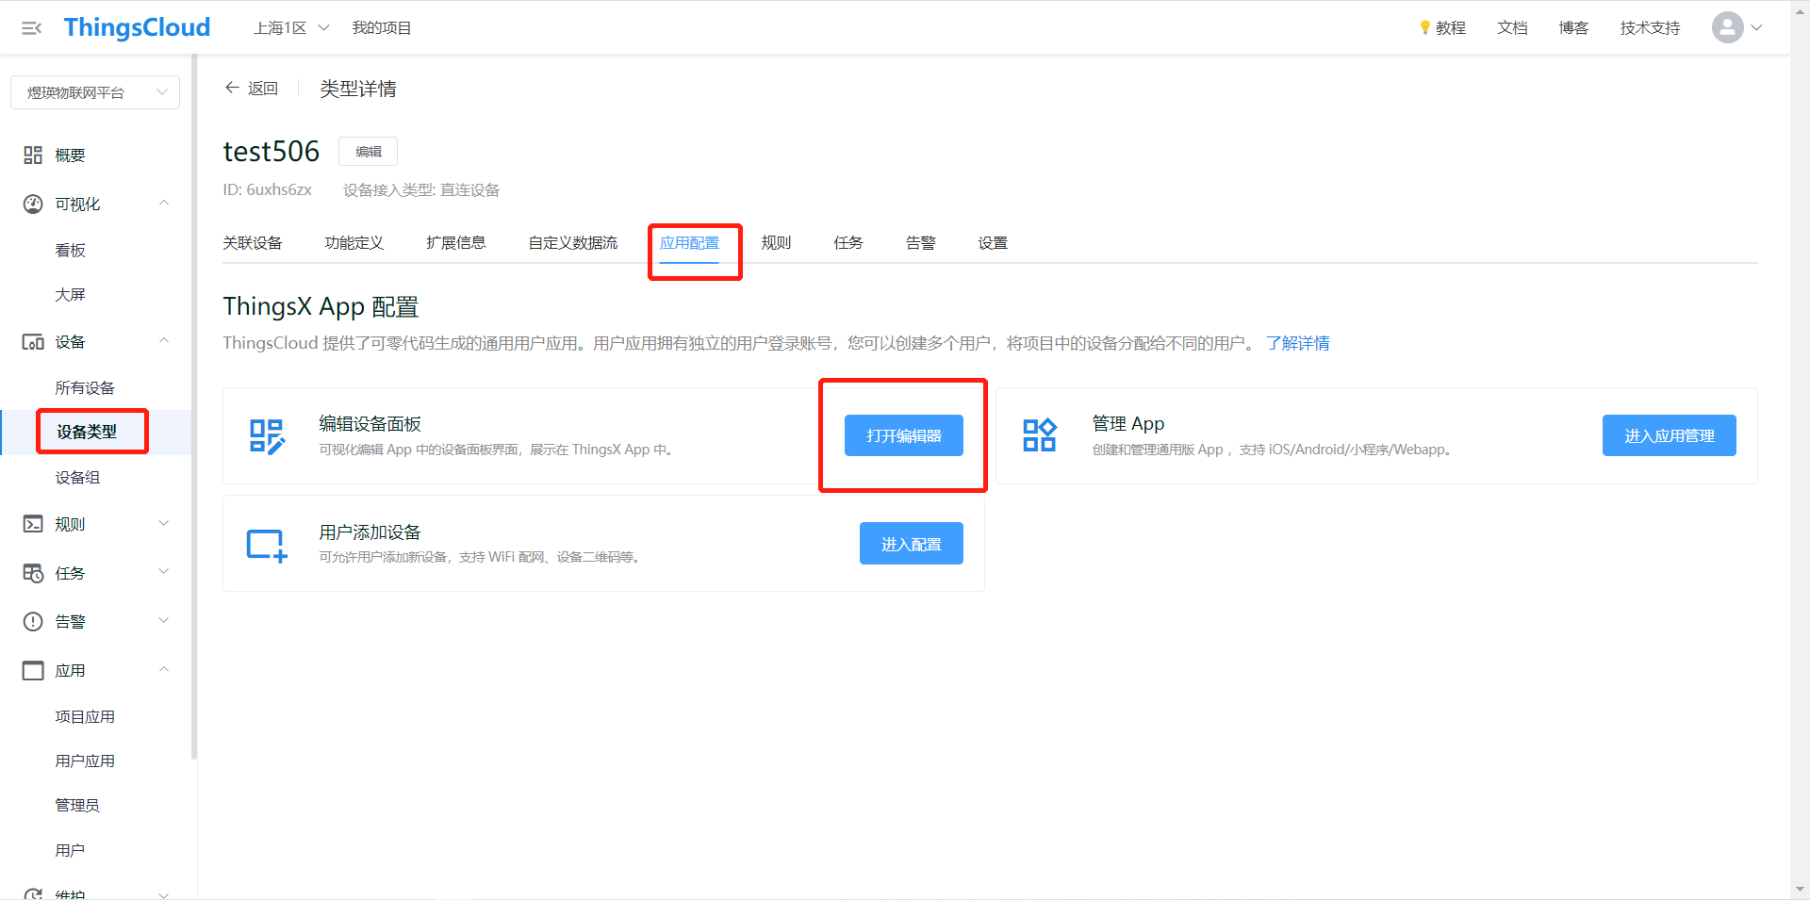Viewport: 1810px width, 900px height.
Task: Click the 应用 application window icon
Action: pyautogui.click(x=33, y=671)
